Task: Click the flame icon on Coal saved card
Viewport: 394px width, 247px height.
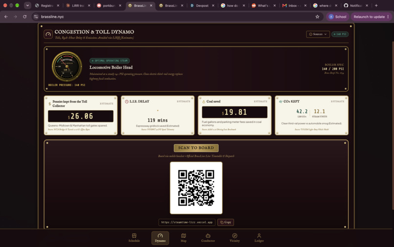Action: pyautogui.click(x=204, y=102)
